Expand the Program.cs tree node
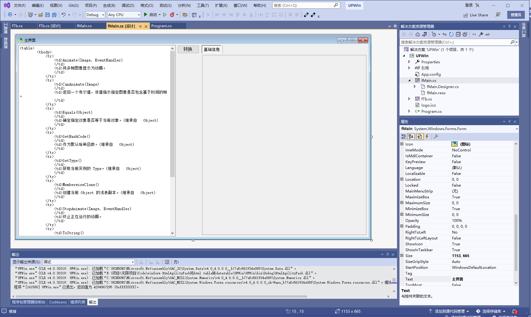This screenshot has height=317, width=531. (x=409, y=111)
